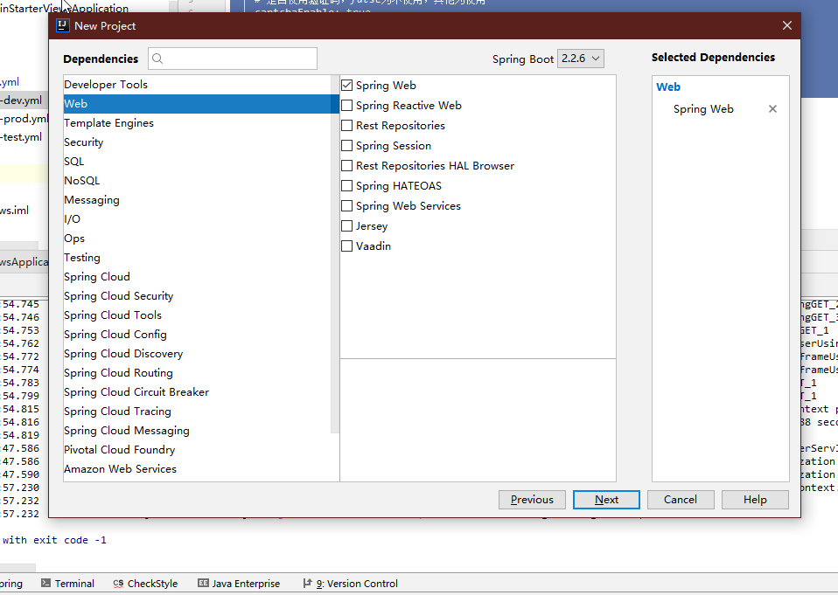The image size is (838, 595).
Task: Click the Dependencies search input field
Action: pos(233,59)
